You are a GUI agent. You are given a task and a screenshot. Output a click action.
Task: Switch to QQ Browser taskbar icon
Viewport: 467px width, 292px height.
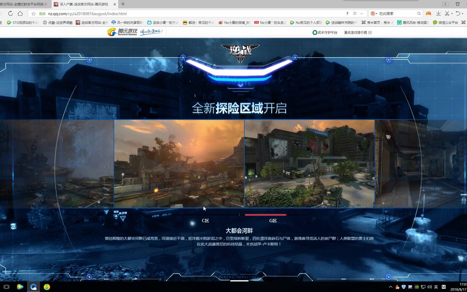(x=34, y=287)
